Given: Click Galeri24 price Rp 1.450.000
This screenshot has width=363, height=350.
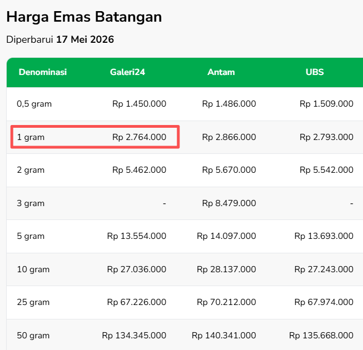Looking at the screenshot, I should (139, 104).
